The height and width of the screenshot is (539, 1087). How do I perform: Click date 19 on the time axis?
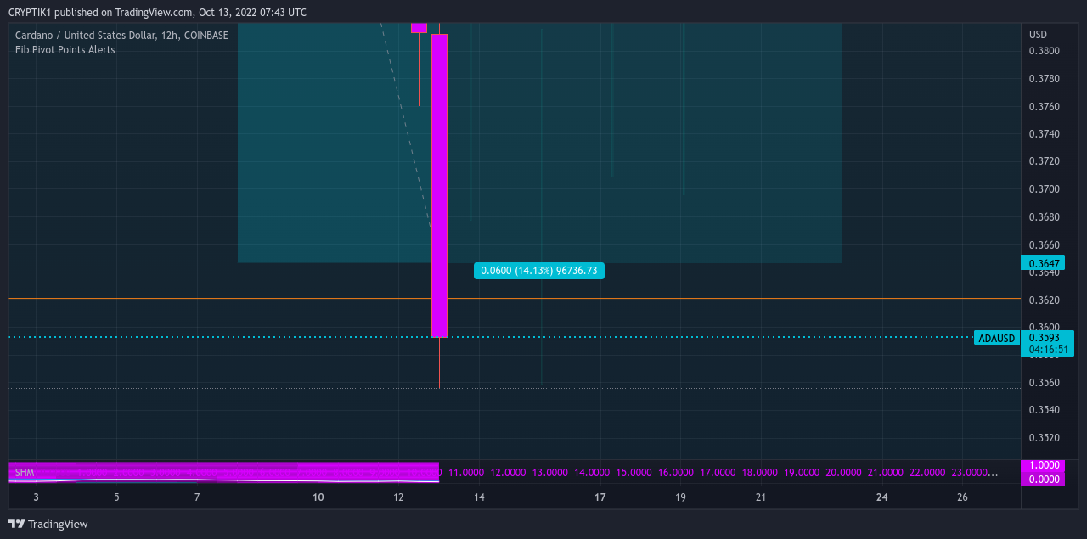click(x=681, y=497)
